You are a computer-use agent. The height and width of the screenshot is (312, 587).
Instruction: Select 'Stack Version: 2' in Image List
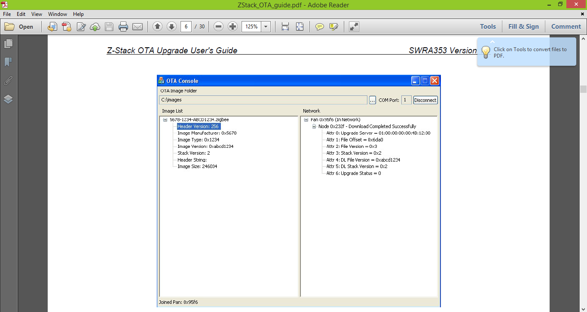pos(194,153)
